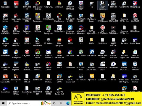
Task: Launch CALTERM 4.7 shortcut
Action: pos(124,5)
